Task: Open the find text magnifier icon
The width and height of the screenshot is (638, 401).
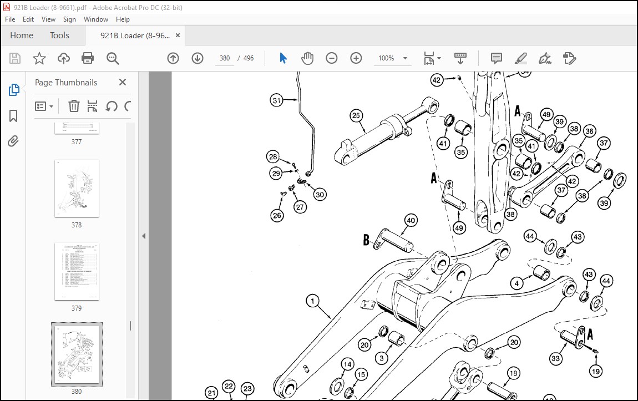Action: (113, 58)
